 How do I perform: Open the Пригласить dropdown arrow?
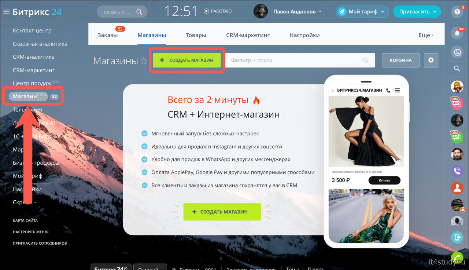click(435, 12)
